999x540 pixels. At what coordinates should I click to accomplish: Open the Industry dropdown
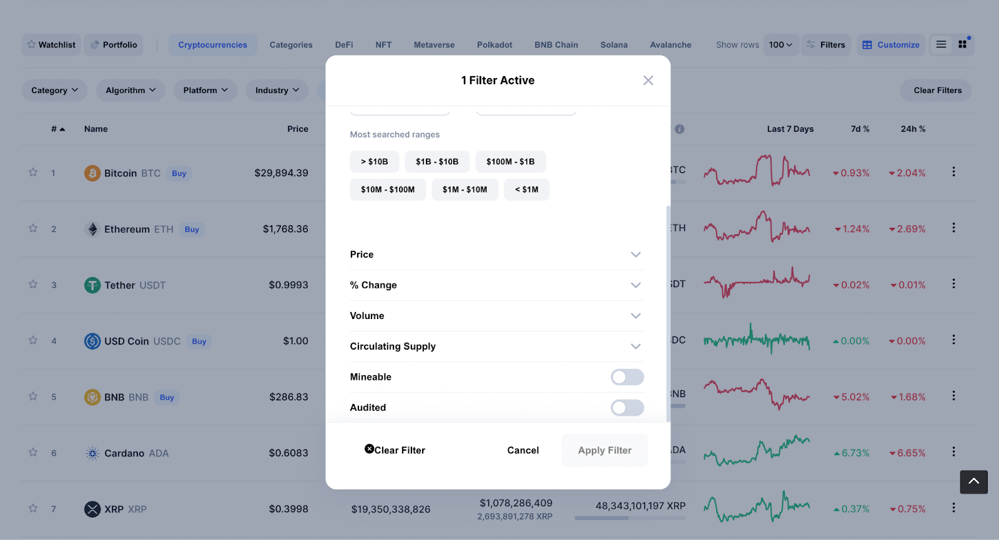(x=277, y=91)
